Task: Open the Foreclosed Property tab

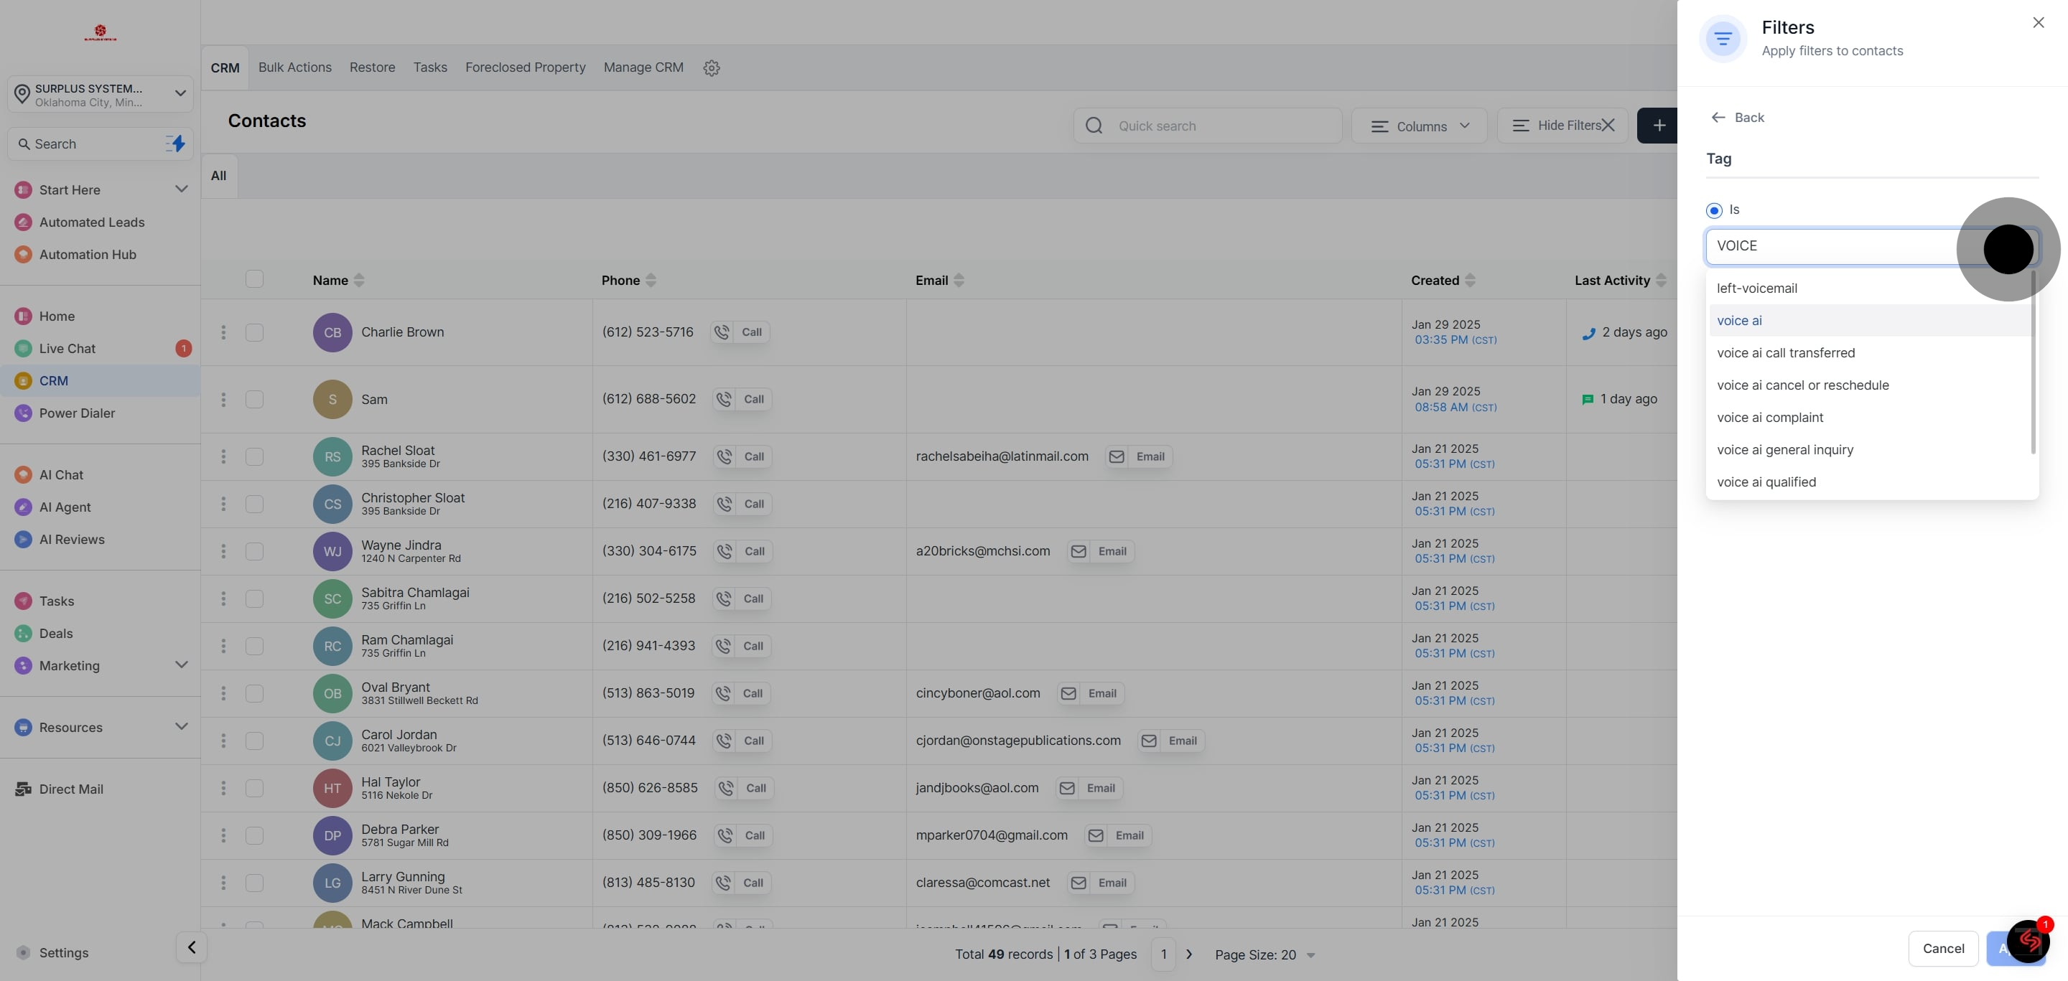Action: coord(525,67)
